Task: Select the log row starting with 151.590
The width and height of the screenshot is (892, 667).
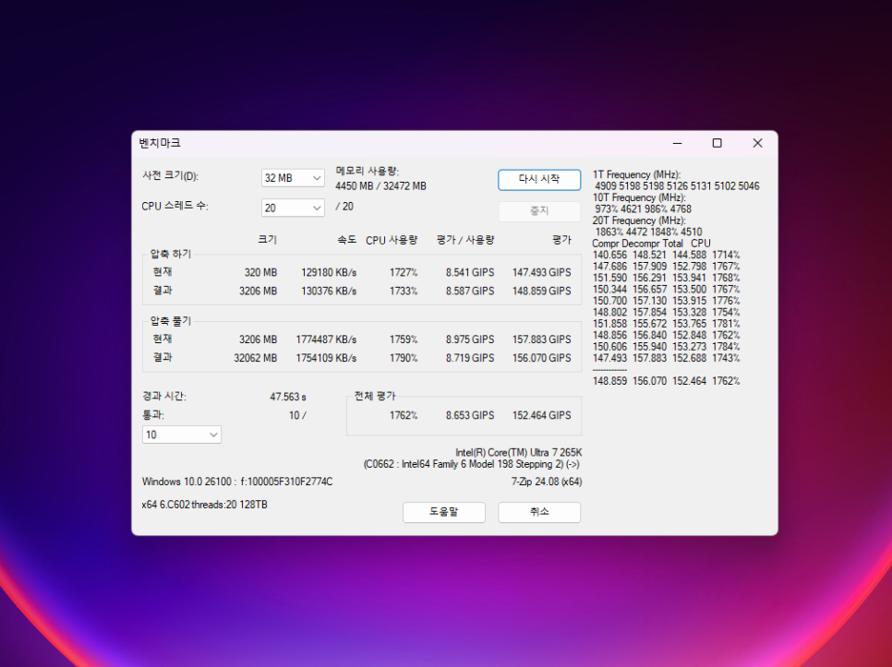Action: [x=666, y=278]
